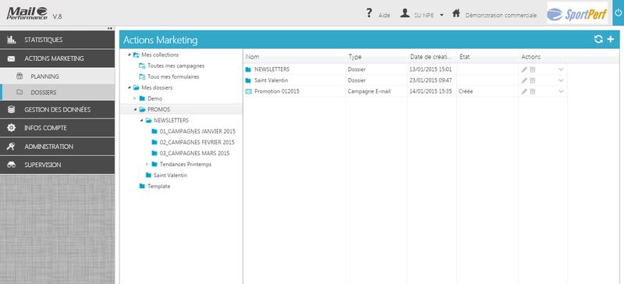Expand the Tendances Printemps tree arrow
The width and height of the screenshot is (624, 284).
[x=147, y=164]
